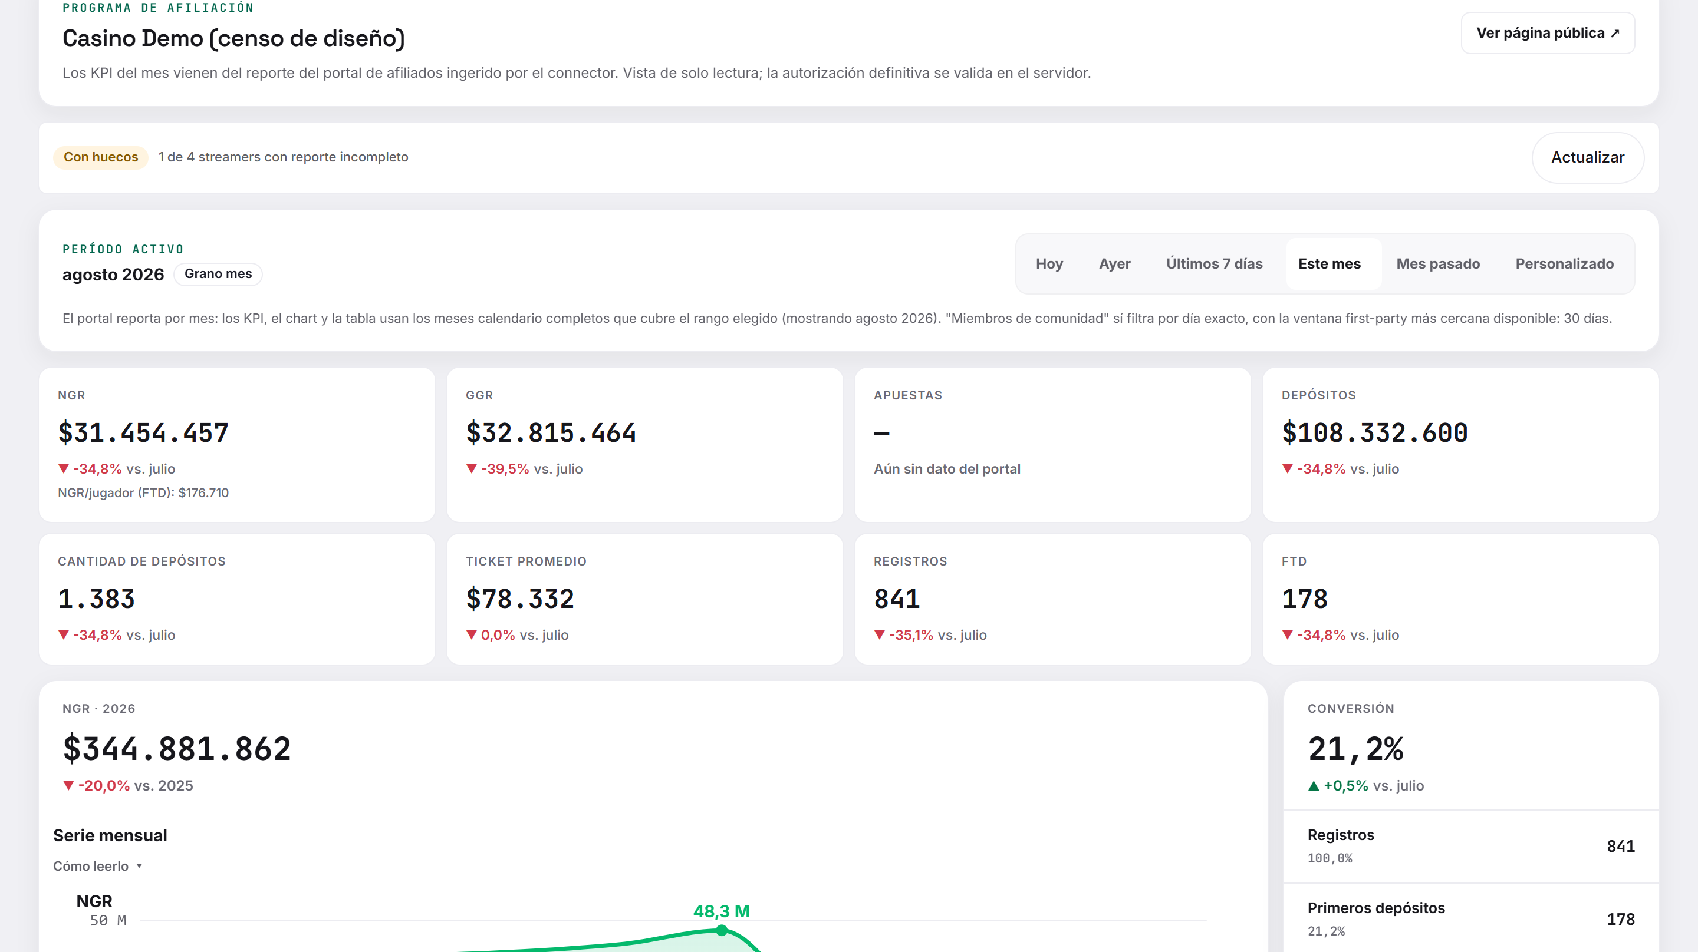1698x952 pixels.
Task: Click the Conversión value 21,2%
Action: coord(1355,749)
